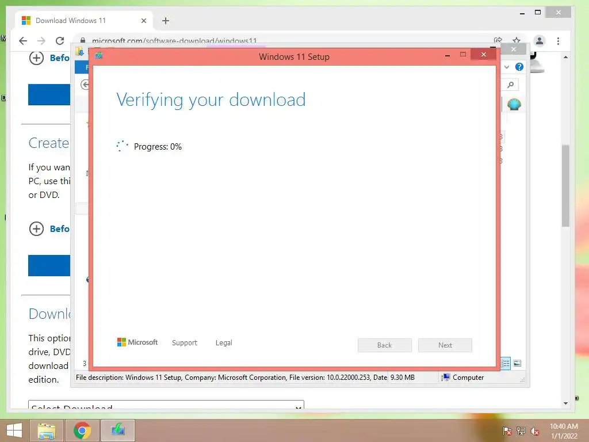Go back in Chrome
Viewport: 589px width, 442px height.
click(23, 41)
